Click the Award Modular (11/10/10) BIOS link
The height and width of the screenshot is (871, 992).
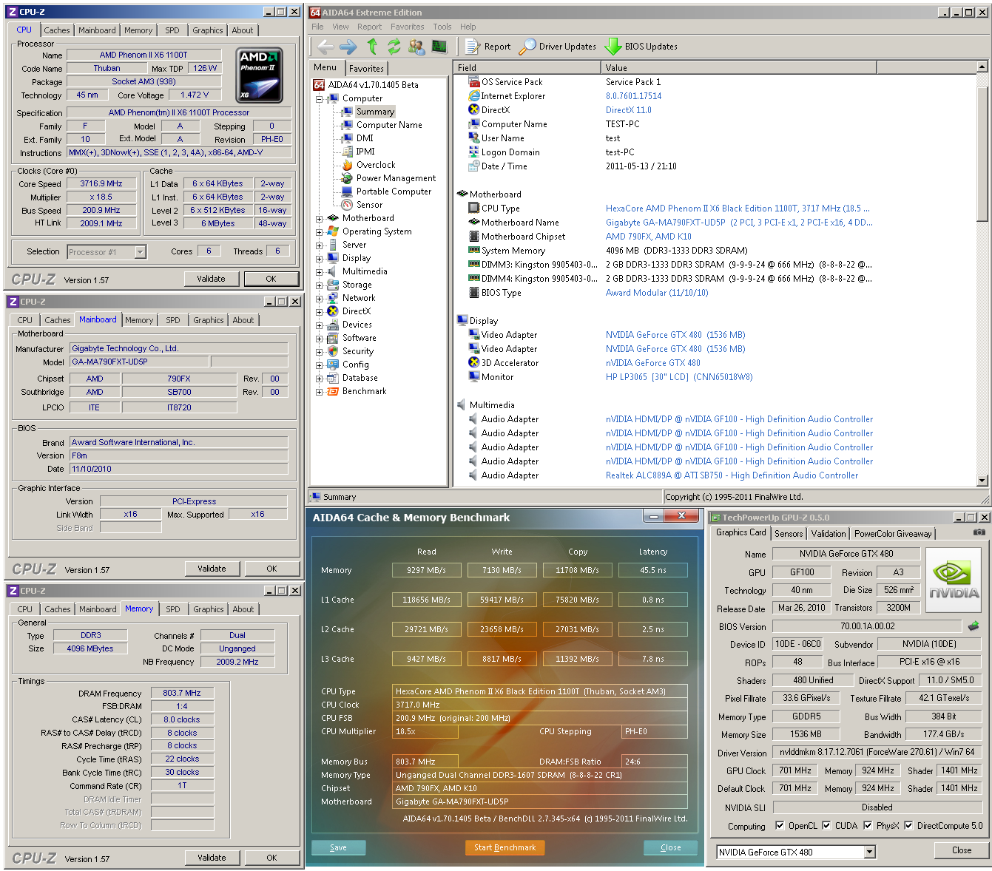[657, 293]
